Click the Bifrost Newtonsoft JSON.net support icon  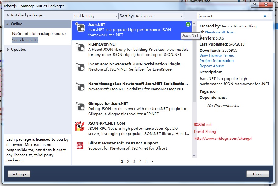click(80, 146)
